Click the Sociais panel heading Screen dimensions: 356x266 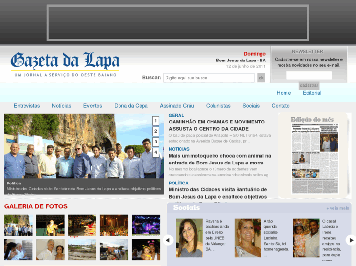pyautogui.click(x=187, y=207)
